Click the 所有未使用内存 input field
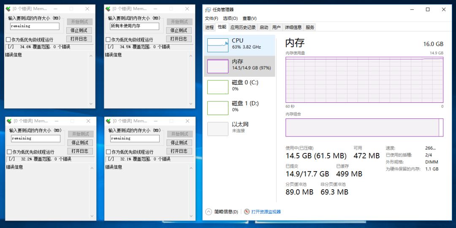This screenshot has width=456, height=228. click(x=134, y=26)
